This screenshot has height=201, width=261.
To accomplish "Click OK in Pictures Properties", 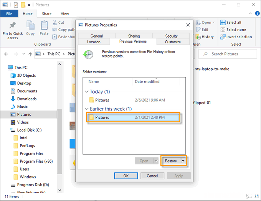I will (126, 176).
